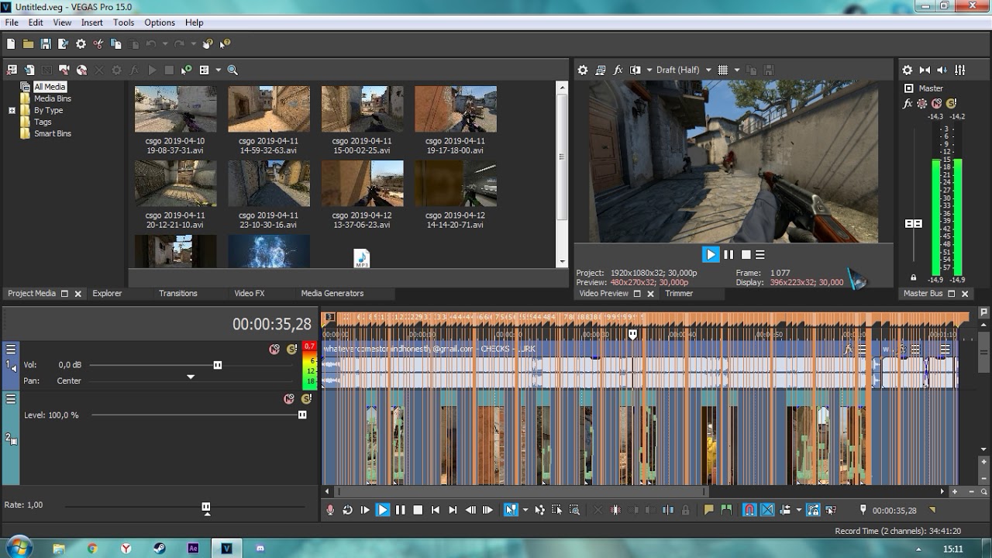This screenshot has height=558, width=992.
Task: Open the Edit menu
Action: (36, 22)
